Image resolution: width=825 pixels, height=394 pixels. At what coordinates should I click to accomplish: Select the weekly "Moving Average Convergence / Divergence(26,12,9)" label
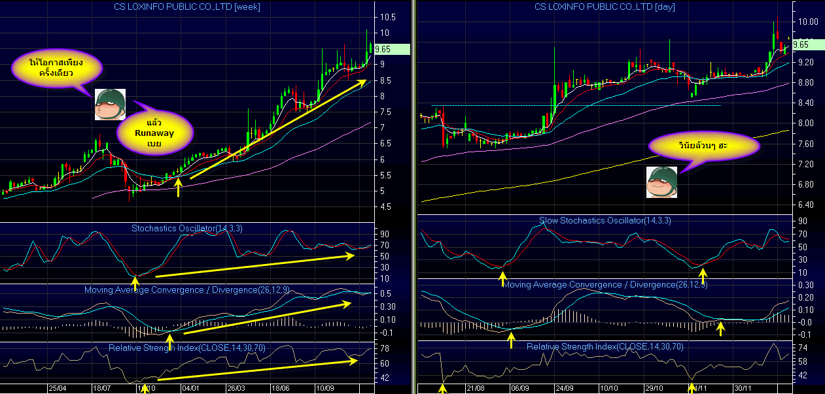click(186, 289)
